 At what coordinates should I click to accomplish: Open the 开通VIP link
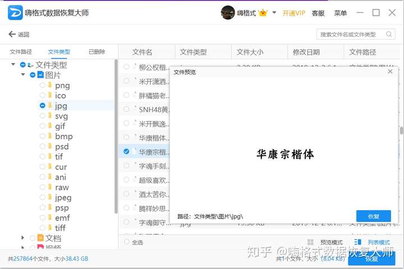293,13
